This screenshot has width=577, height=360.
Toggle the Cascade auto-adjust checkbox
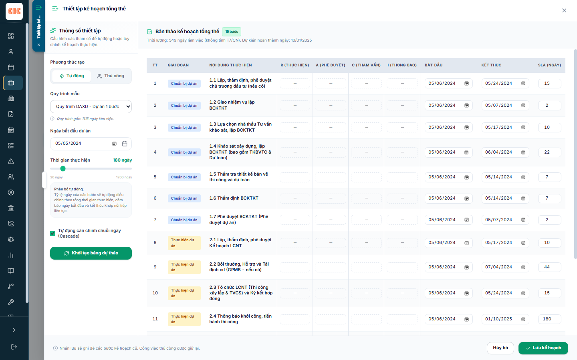[52, 233]
